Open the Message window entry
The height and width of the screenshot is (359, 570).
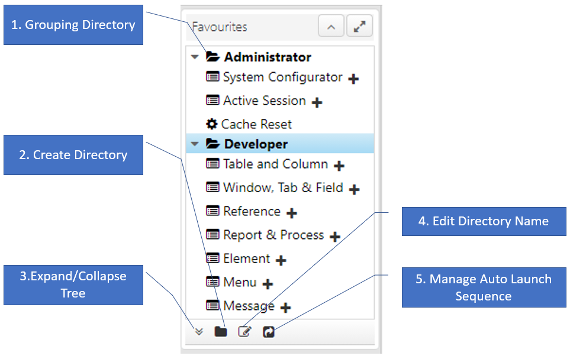(249, 306)
